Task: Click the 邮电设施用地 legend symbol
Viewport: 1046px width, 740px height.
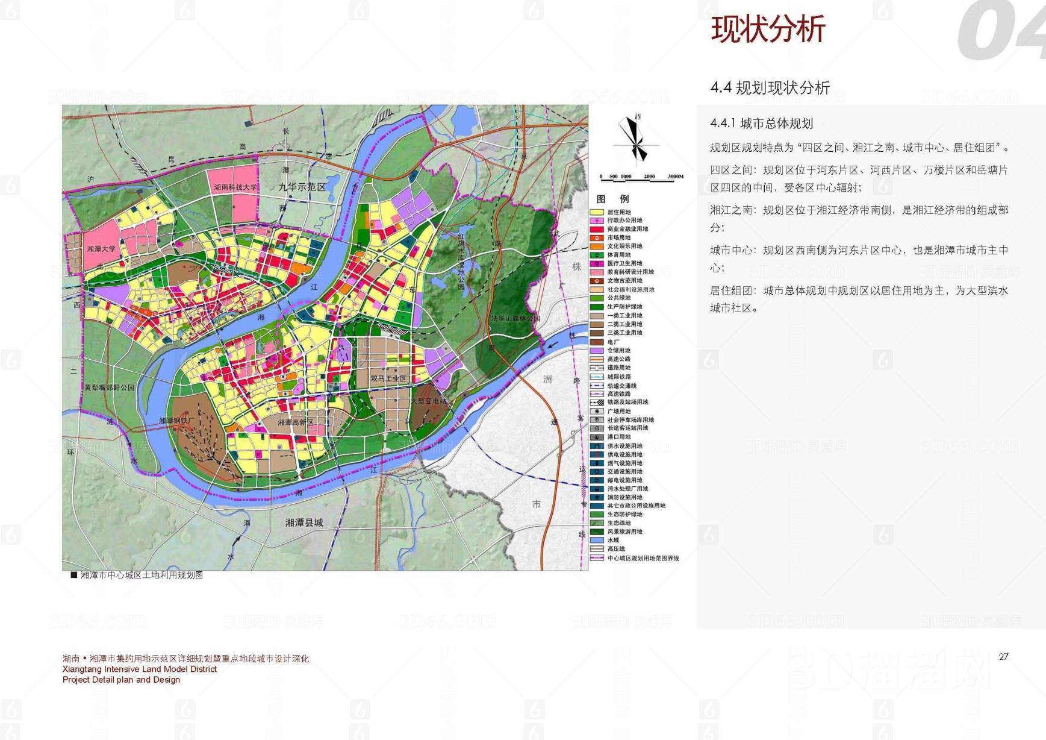Action: [596, 480]
